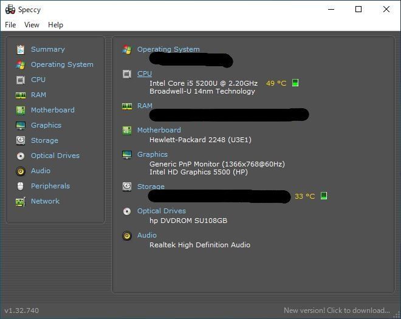Click the Peripherals mouse icon in sidebar
The image size is (401, 319).
(x=21, y=186)
